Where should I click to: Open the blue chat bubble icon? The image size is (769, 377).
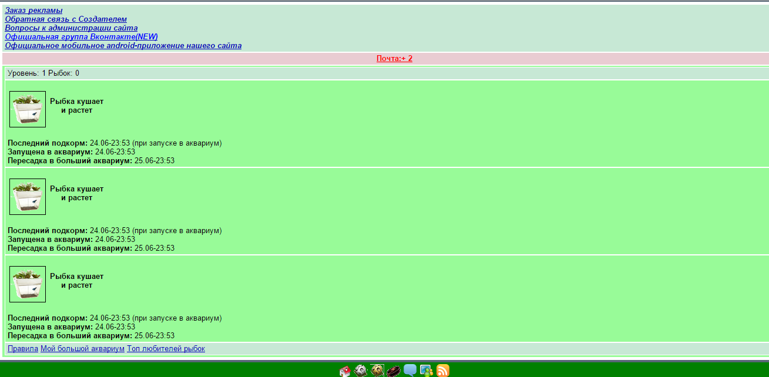coord(410,371)
